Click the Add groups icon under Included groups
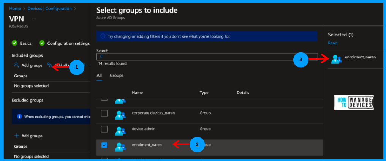This screenshot has height=161, width=386. (16, 65)
